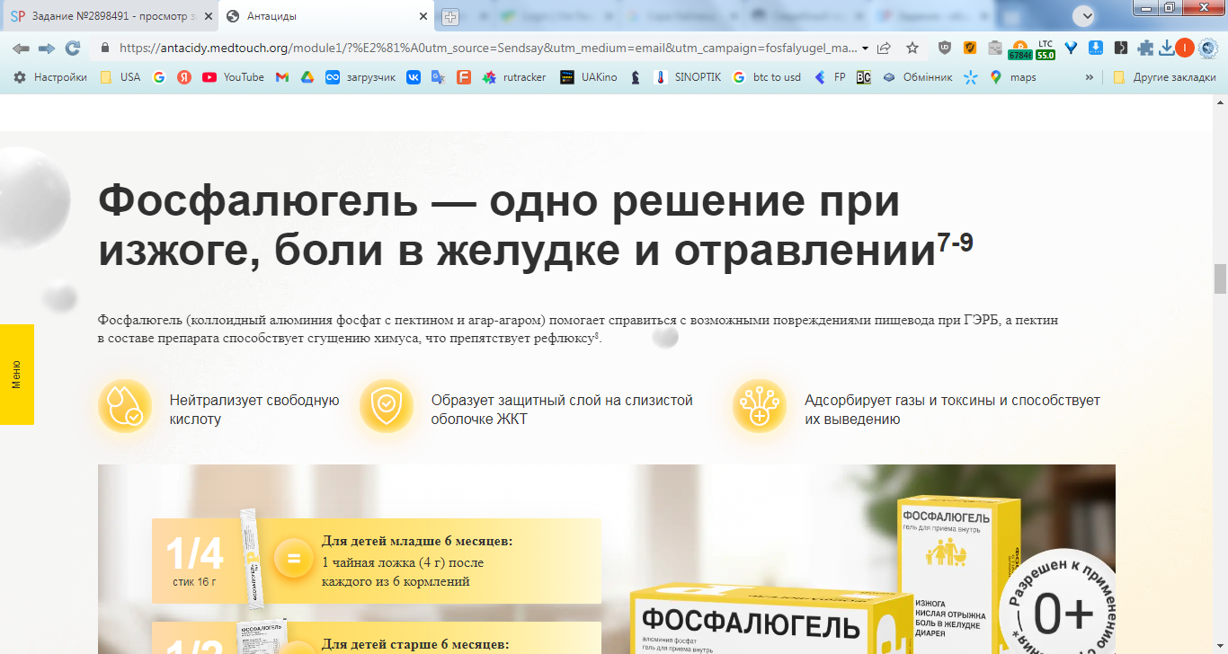Click the 'Нейтрализует свободную кислоту' droplet icon
This screenshot has width=1228, height=654.
coord(125,406)
